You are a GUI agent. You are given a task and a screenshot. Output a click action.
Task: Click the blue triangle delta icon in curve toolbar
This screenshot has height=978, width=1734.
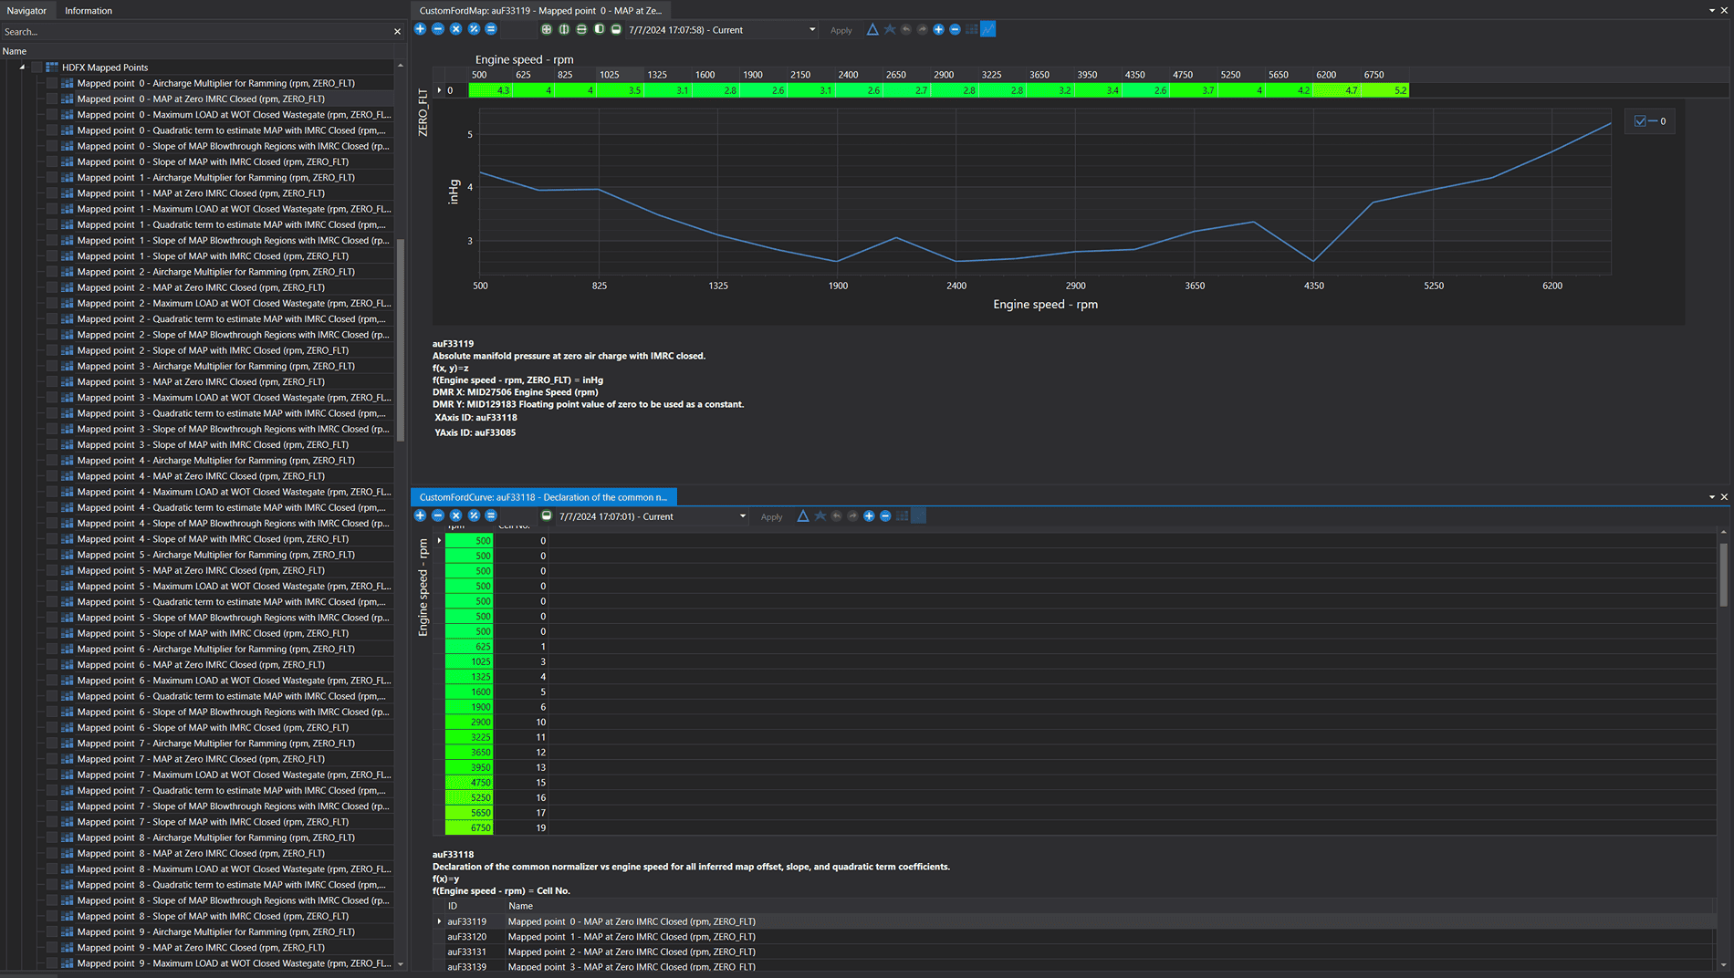[803, 515]
